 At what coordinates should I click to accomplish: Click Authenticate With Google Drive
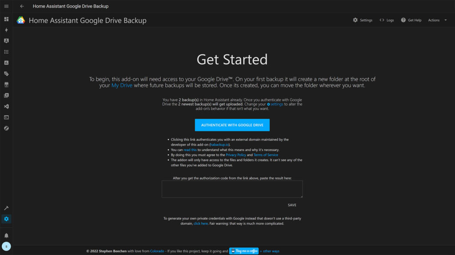pos(232,125)
